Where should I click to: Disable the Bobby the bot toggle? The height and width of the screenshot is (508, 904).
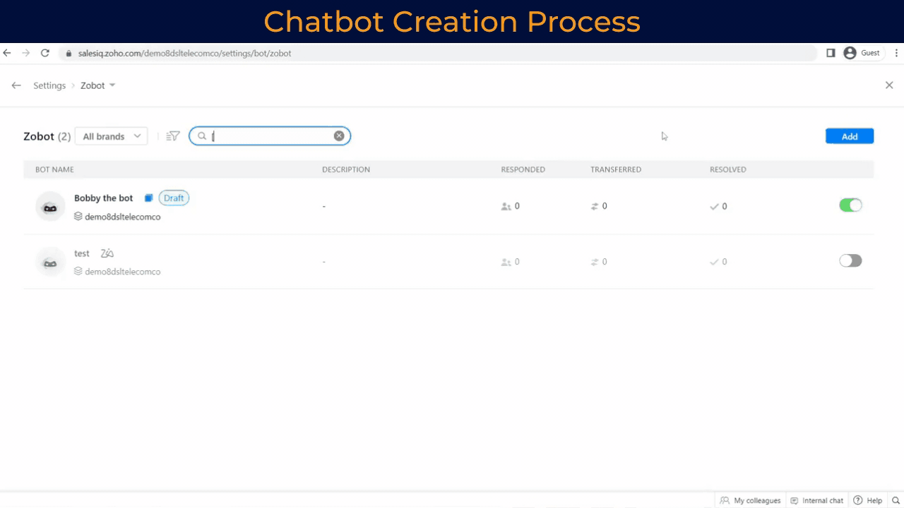point(850,205)
